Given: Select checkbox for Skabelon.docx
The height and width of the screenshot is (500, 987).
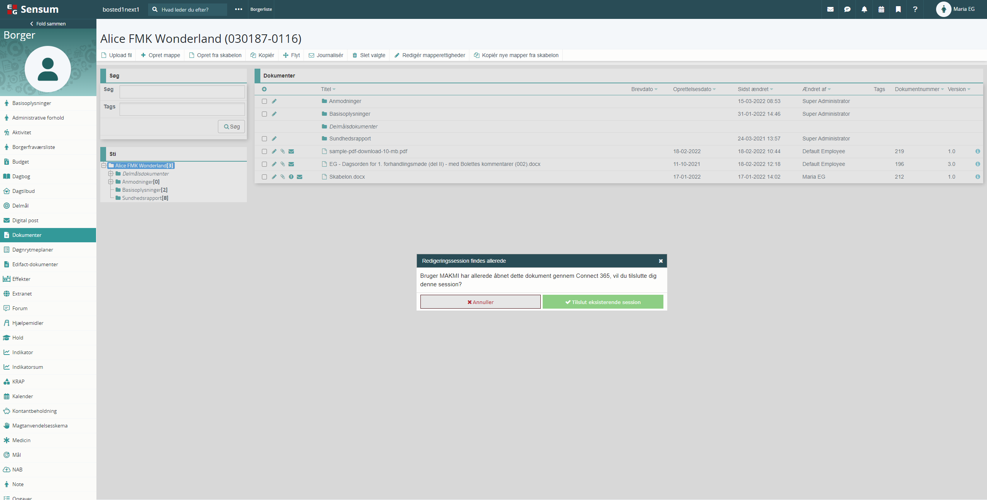Looking at the screenshot, I should point(264,177).
